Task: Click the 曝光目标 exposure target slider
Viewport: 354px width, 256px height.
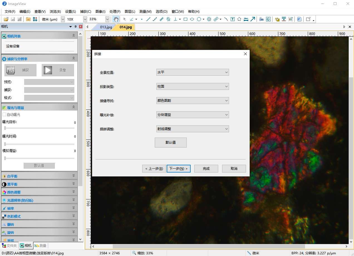Action: coord(39,128)
